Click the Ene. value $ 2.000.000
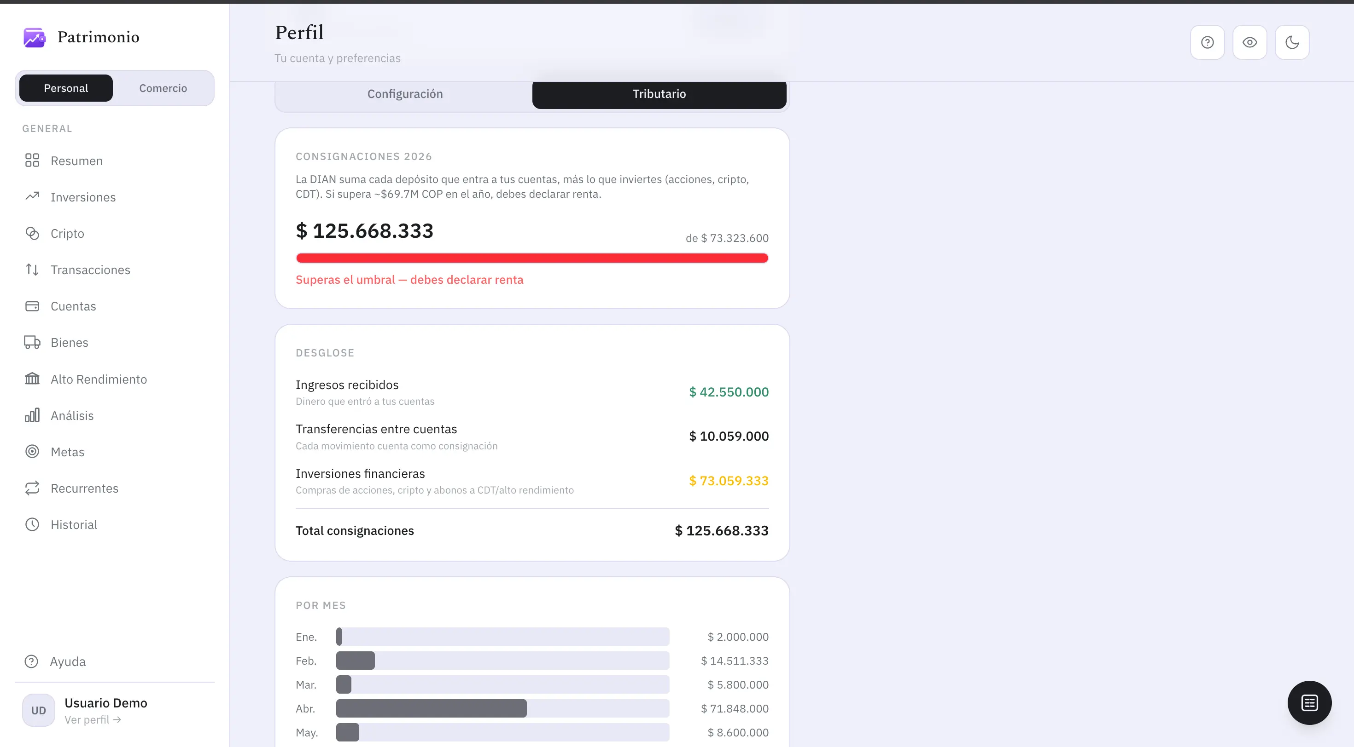Viewport: 1354px width, 747px height. [738, 637]
